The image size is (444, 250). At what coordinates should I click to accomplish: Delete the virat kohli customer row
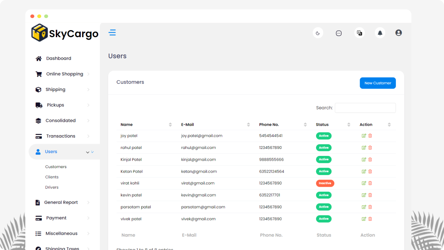click(370, 183)
